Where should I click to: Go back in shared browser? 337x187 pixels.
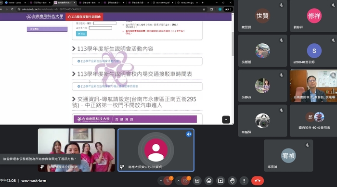point(1,9)
